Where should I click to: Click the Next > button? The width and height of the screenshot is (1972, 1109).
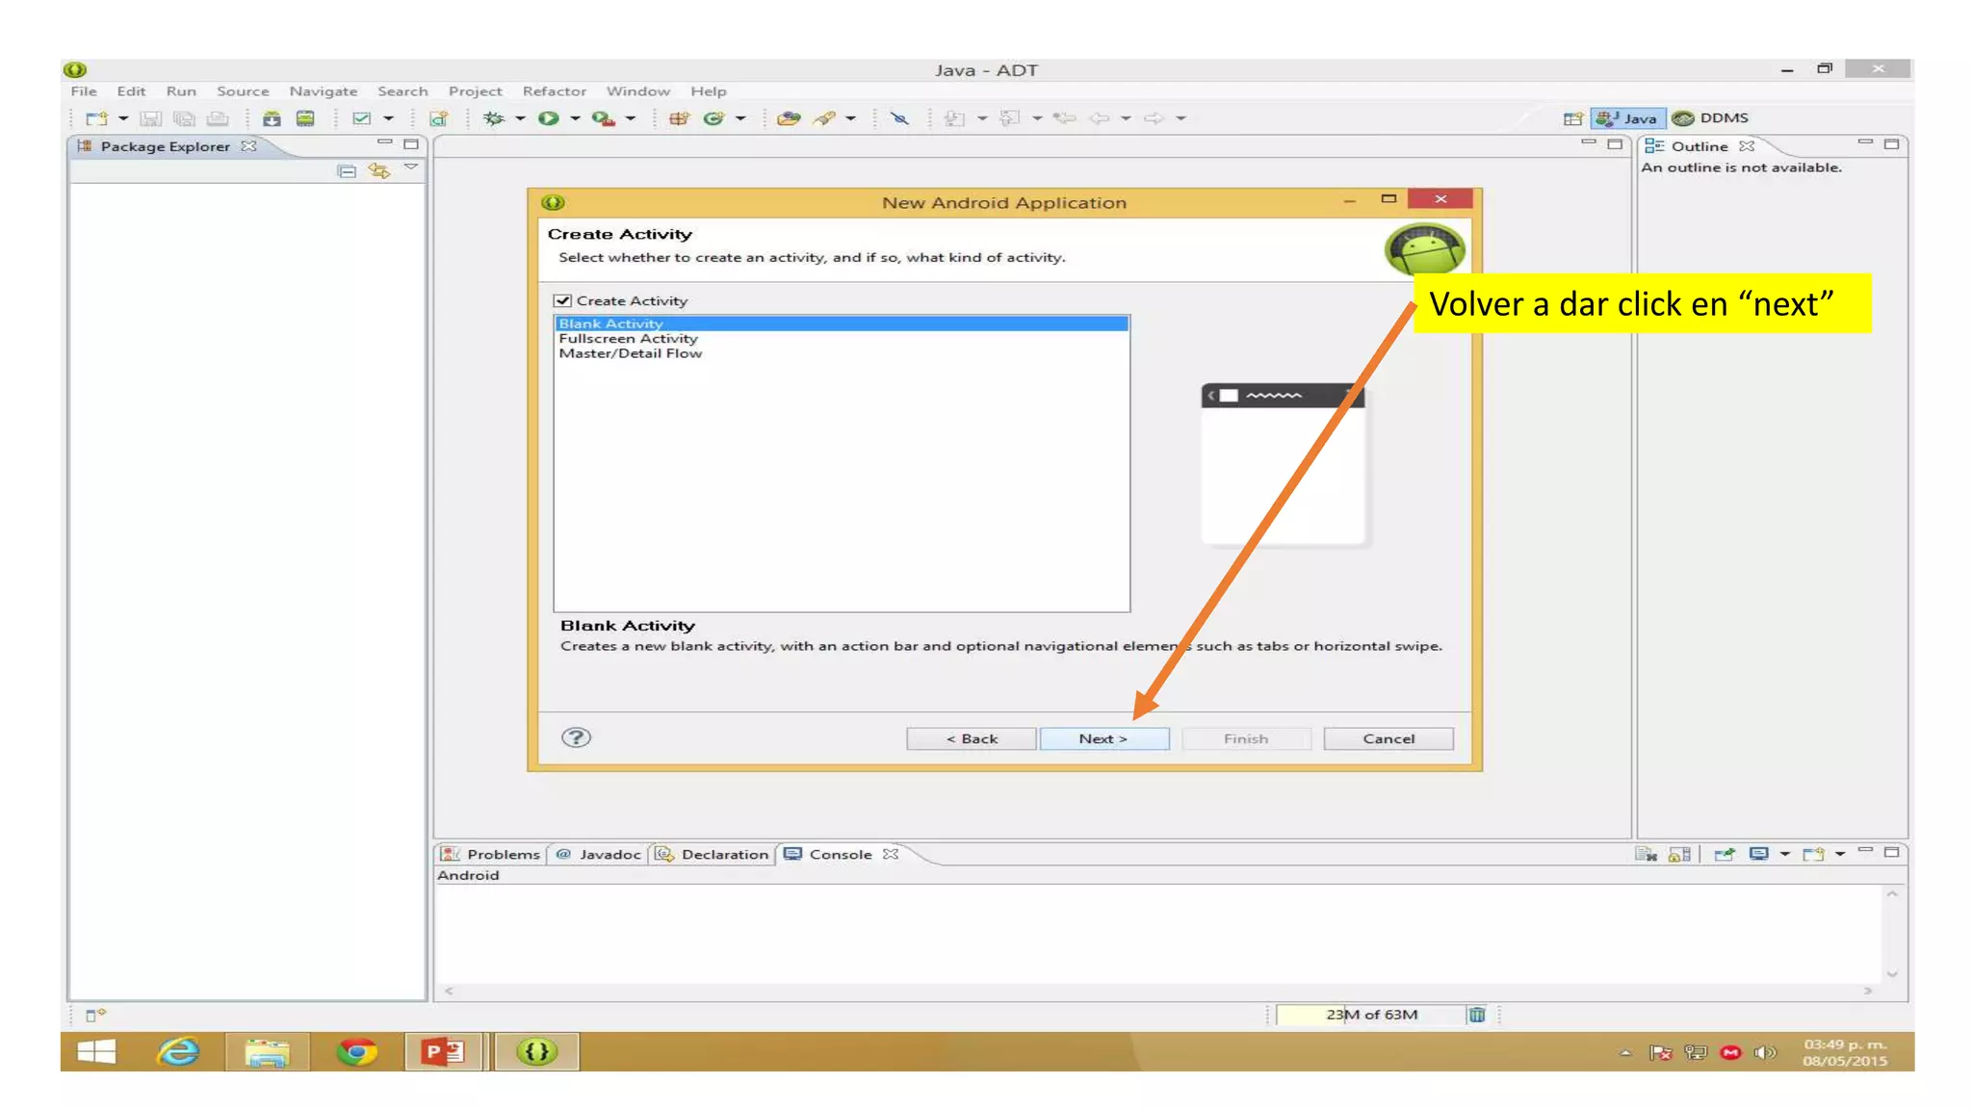tap(1103, 738)
